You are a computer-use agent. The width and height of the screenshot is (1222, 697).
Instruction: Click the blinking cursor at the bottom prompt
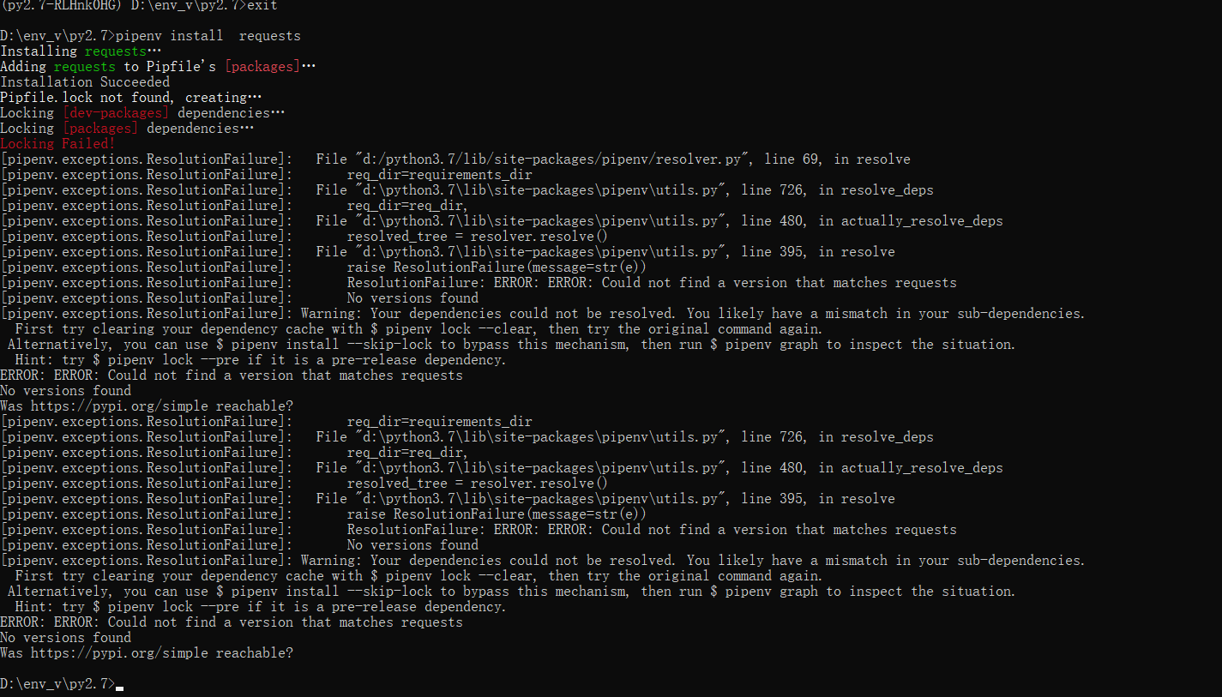pyautogui.click(x=119, y=687)
